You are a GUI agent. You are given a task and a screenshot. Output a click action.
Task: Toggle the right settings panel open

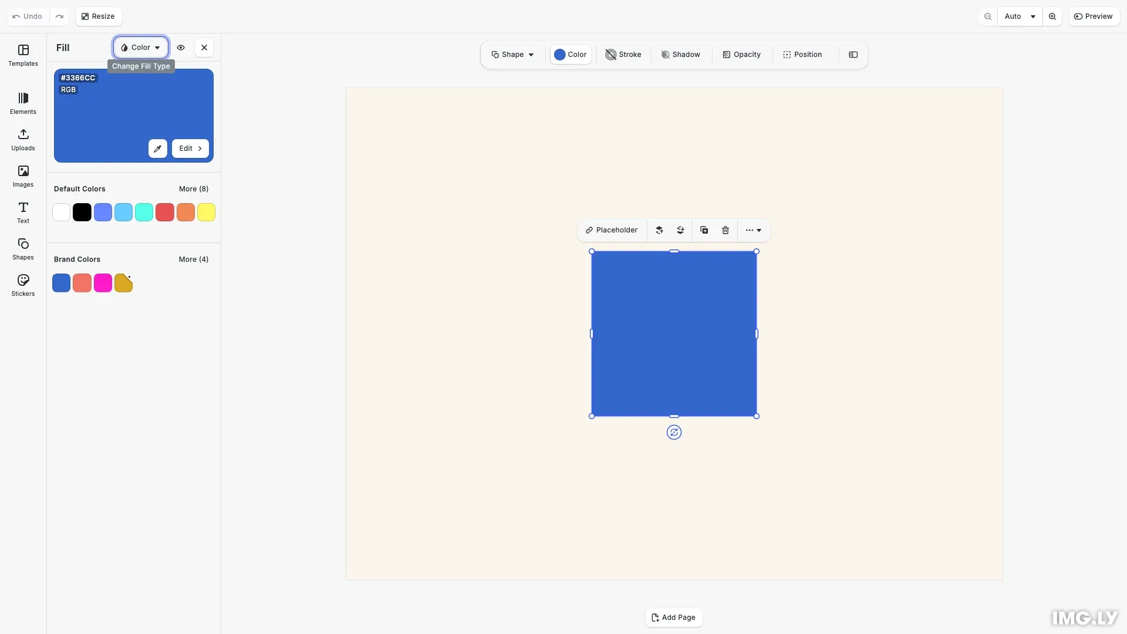coord(853,54)
